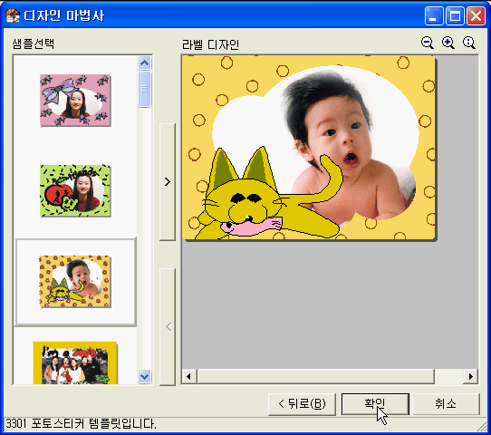Screen dimensions: 491x435
Task: Click the sample list vertical scrollbar thumb
Action: tap(144, 89)
